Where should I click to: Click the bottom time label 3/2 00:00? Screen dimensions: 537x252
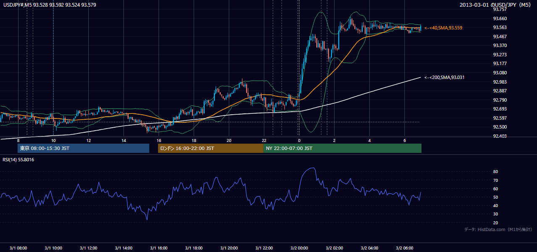click(x=299, y=248)
